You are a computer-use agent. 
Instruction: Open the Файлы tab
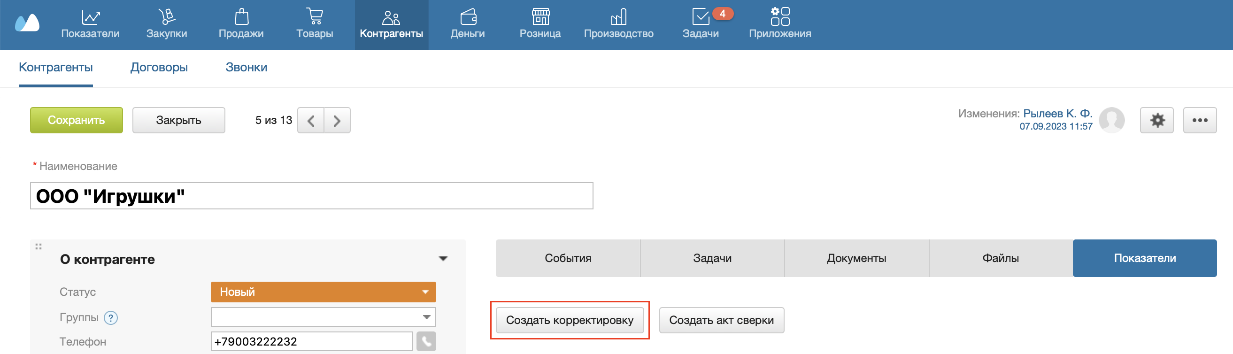(x=1001, y=258)
